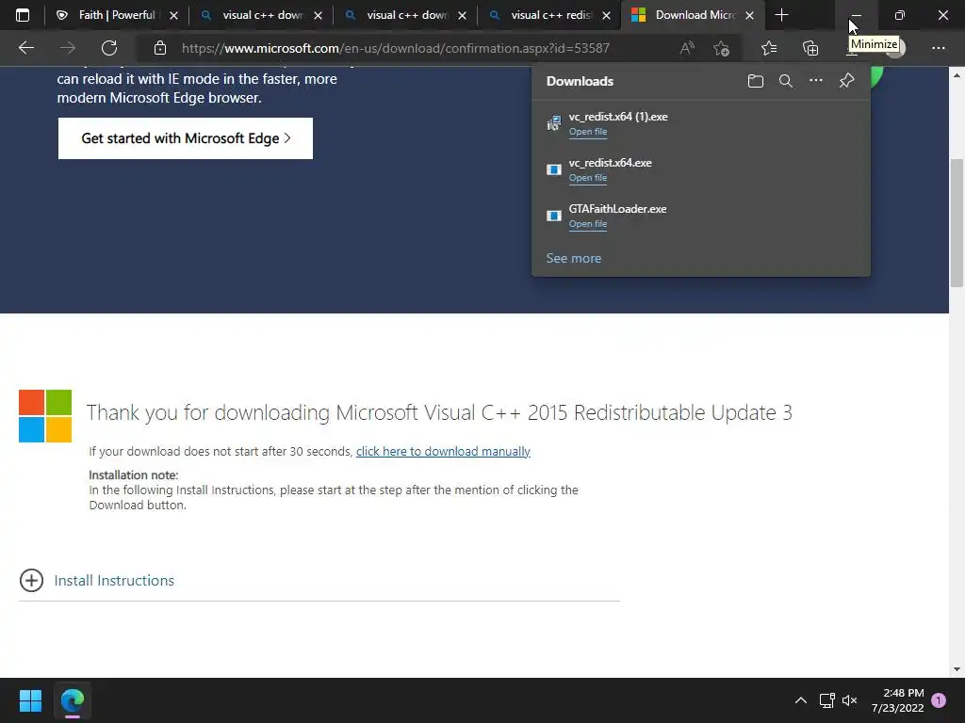
Task: Open a new browser tab
Action: tap(781, 15)
